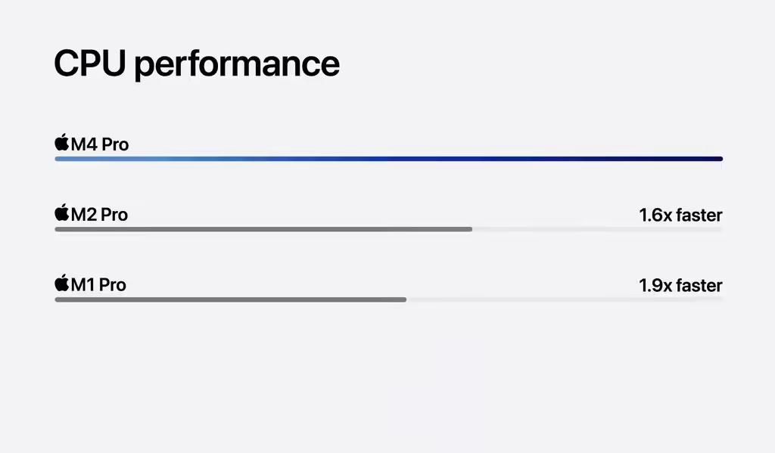Screen dimensions: 775x453
Task: Click the 1.9x faster label
Action: [x=680, y=285]
